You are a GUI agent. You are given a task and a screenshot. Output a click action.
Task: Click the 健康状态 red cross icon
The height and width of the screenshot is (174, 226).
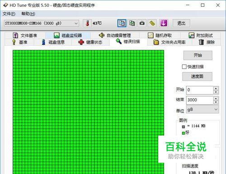[x=81, y=42]
